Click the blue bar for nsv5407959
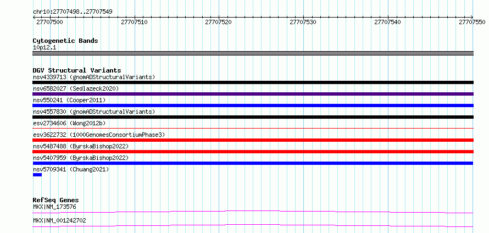489x233 pixels. pyautogui.click(x=253, y=163)
